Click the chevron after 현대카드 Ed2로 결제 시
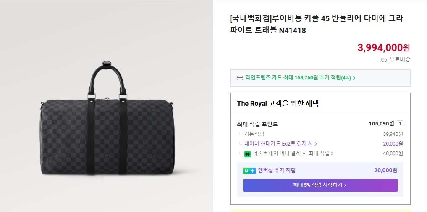The width and height of the screenshot is (427, 212). point(316,144)
